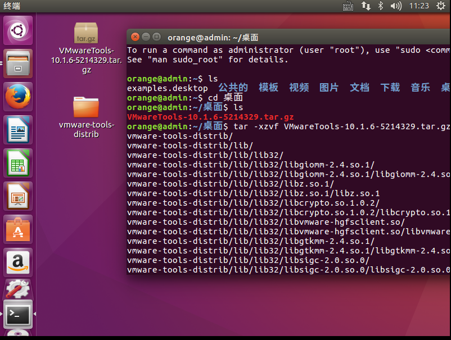
Task: Launch Firefox web browser
Action: click(x=18, y=97)
